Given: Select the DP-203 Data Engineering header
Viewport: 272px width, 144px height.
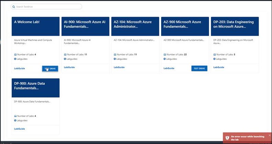Looking at the screenshot, I should click(235, 27).
